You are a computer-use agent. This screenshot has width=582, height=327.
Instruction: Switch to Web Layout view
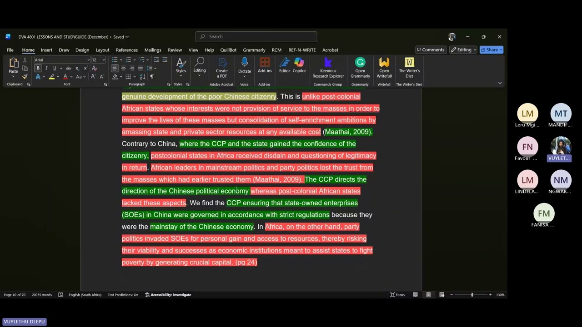point(442,295)
